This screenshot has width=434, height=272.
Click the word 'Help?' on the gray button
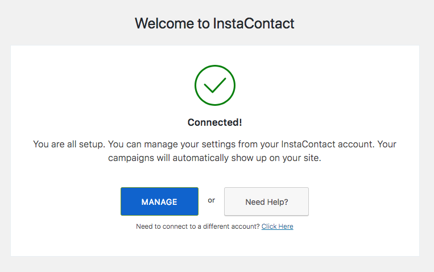(278, 202)
